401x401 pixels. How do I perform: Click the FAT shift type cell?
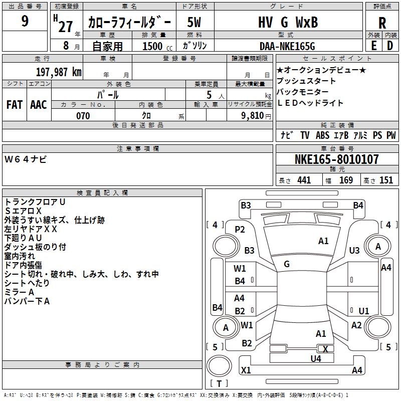pos(14,104)
